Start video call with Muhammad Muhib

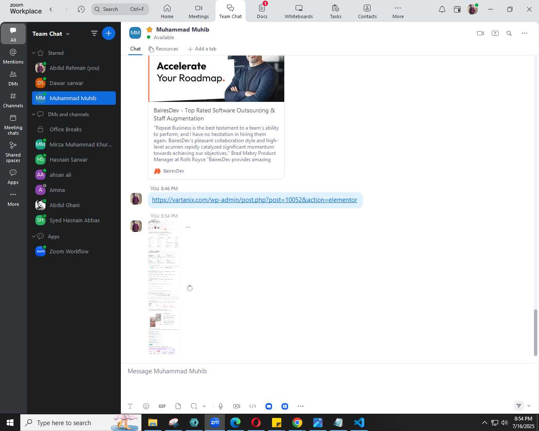(x=480, y=33)
